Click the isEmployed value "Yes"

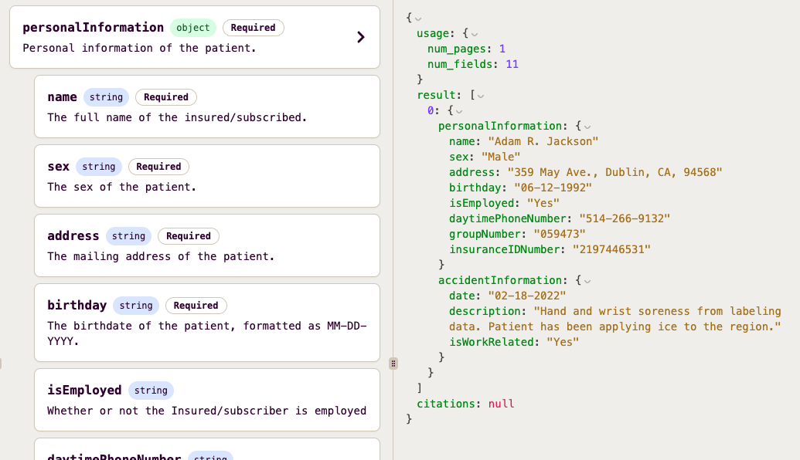pyautogui.click(x=543, y=203)
